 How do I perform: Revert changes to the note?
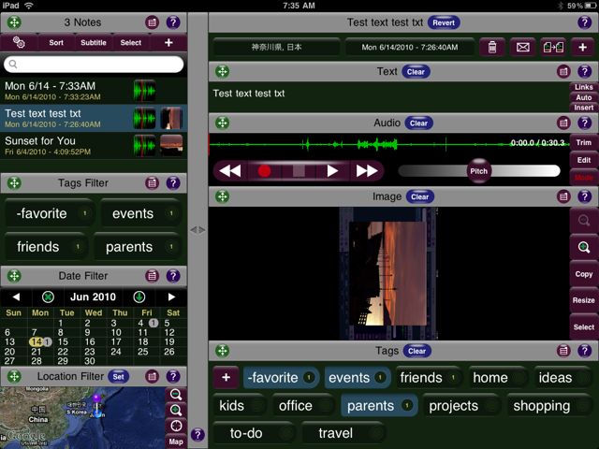(x=444, y=22)
